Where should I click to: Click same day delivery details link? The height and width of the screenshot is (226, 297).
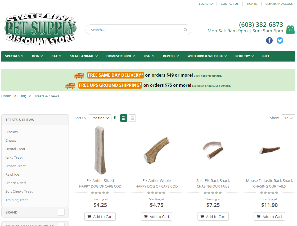pos(208,76)
